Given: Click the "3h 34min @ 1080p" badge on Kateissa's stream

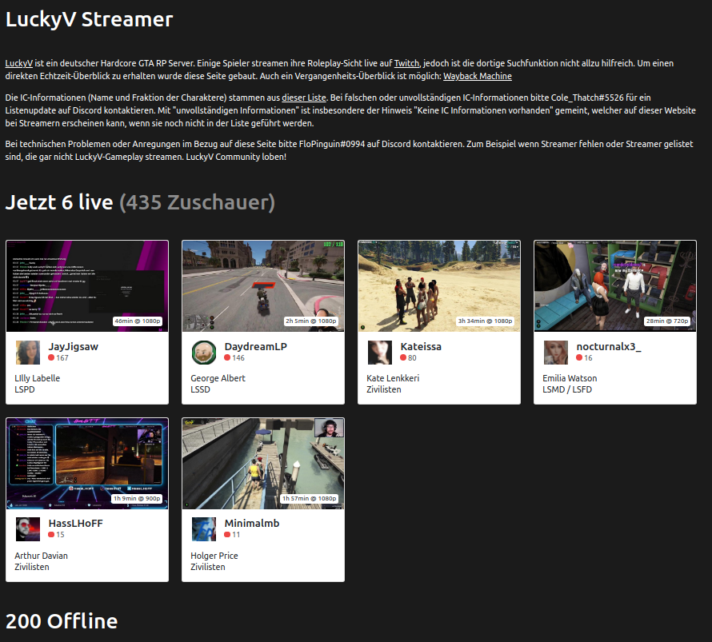Looking at the screenshot, I should tap(486, 321).
